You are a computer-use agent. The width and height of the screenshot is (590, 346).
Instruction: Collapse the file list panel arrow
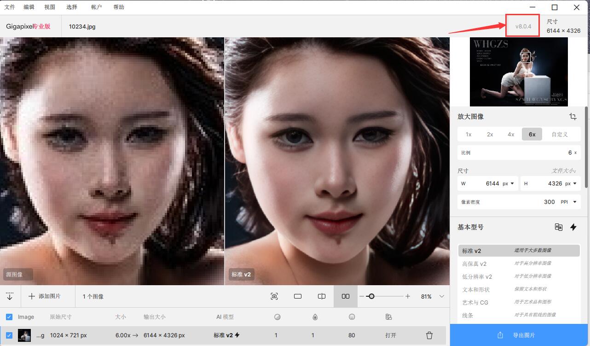pos(10,296)
